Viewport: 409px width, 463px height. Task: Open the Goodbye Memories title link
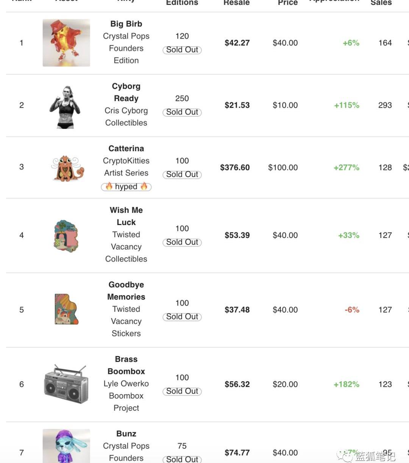126,291
